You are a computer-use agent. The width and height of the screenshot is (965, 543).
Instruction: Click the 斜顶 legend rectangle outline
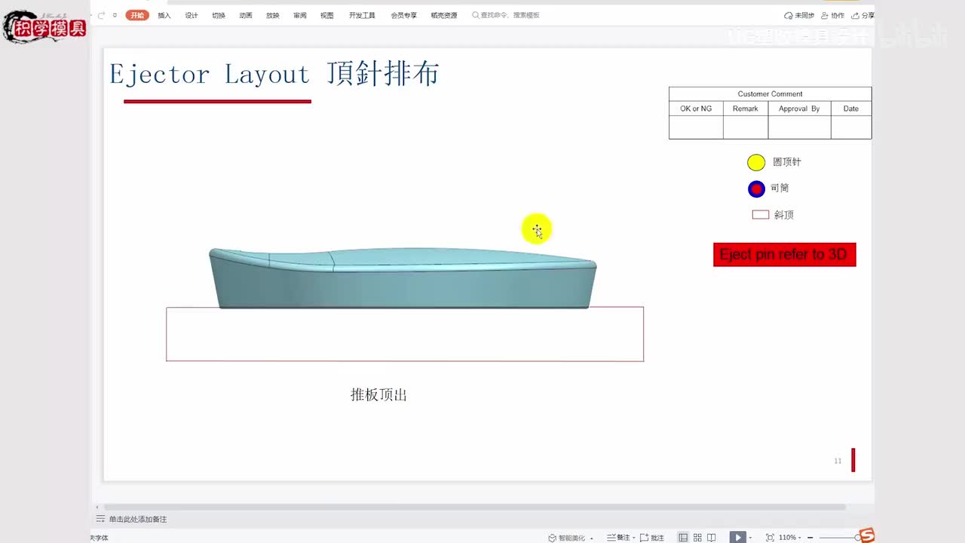click(x=761, y=215)
